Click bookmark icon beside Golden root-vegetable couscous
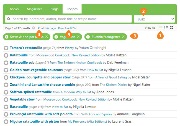 coord(6,70)
